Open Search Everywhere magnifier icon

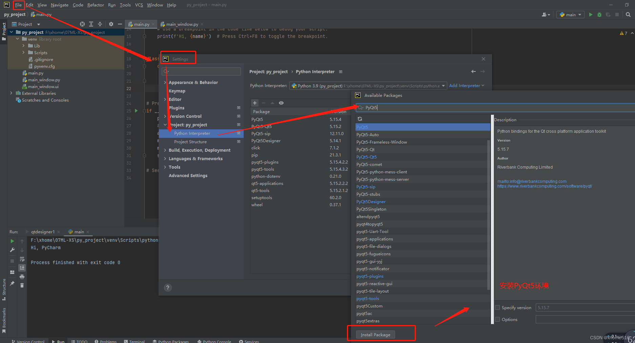(x=628, y=15)
